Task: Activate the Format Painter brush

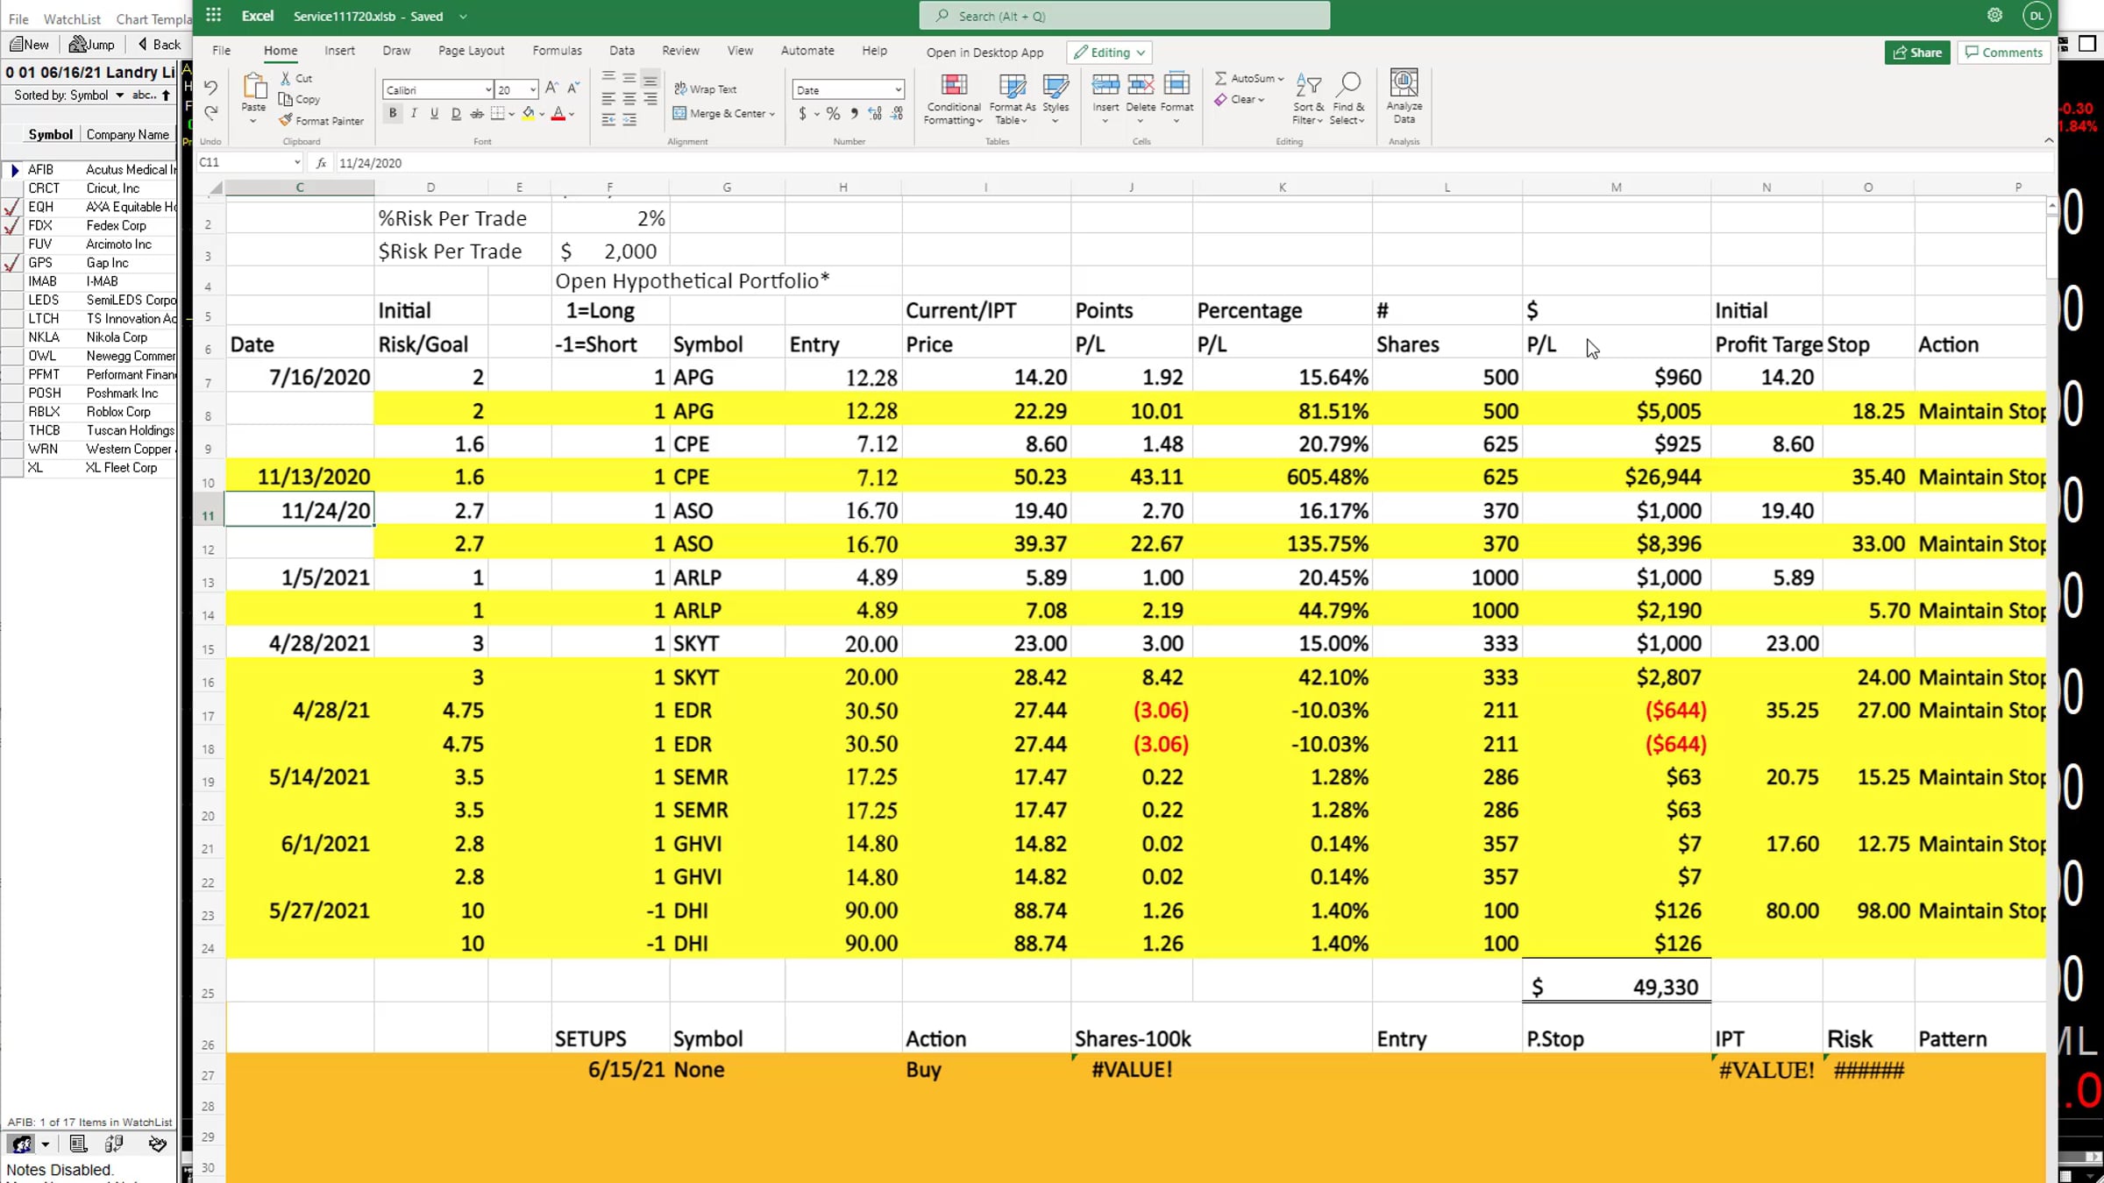Action: [285, 120]
